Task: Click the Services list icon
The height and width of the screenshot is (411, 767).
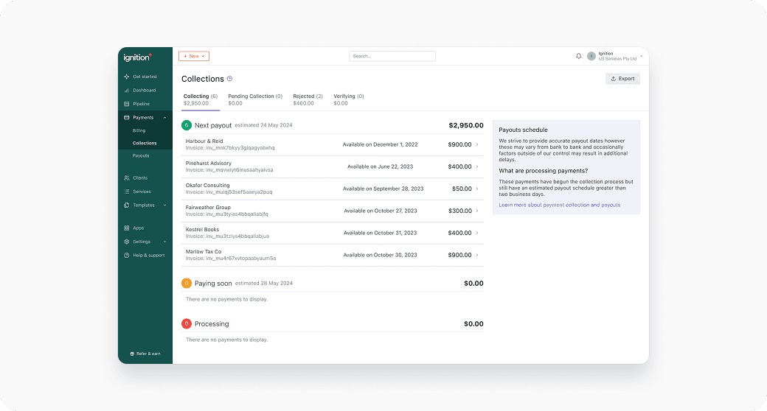Action: click(x=127, y=192)
